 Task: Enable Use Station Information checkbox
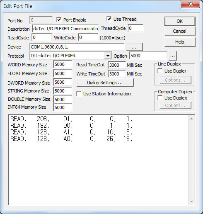[x=79, y=94]
